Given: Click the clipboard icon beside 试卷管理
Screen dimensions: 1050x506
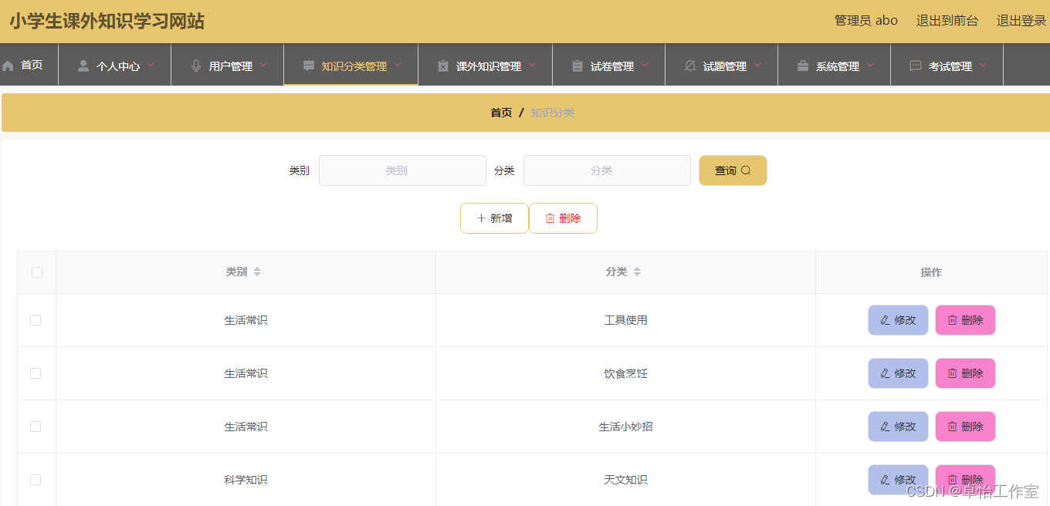Looking at the screenshot, I should click(577, 66).
